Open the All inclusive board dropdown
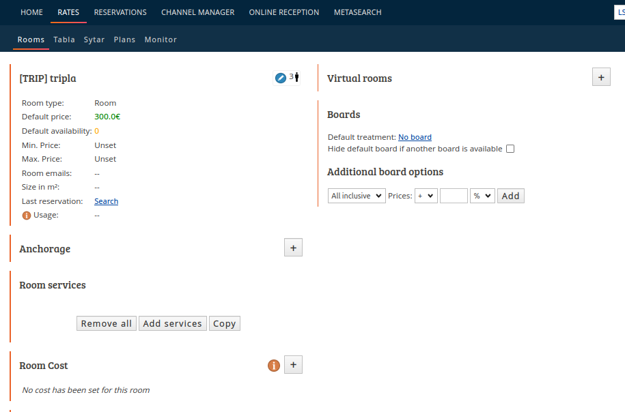This screenshot has height=412, width=625. [357, 196]
